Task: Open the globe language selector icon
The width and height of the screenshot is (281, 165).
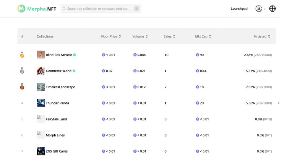Action: coord(272,9)
